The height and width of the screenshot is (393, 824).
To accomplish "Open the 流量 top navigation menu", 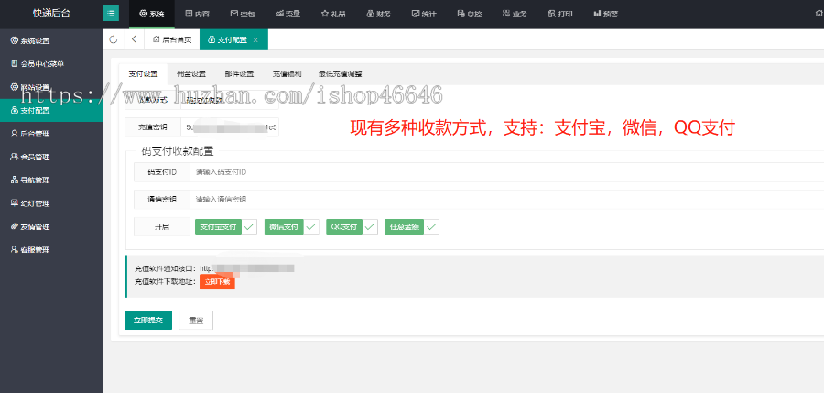I will point(287,15).
